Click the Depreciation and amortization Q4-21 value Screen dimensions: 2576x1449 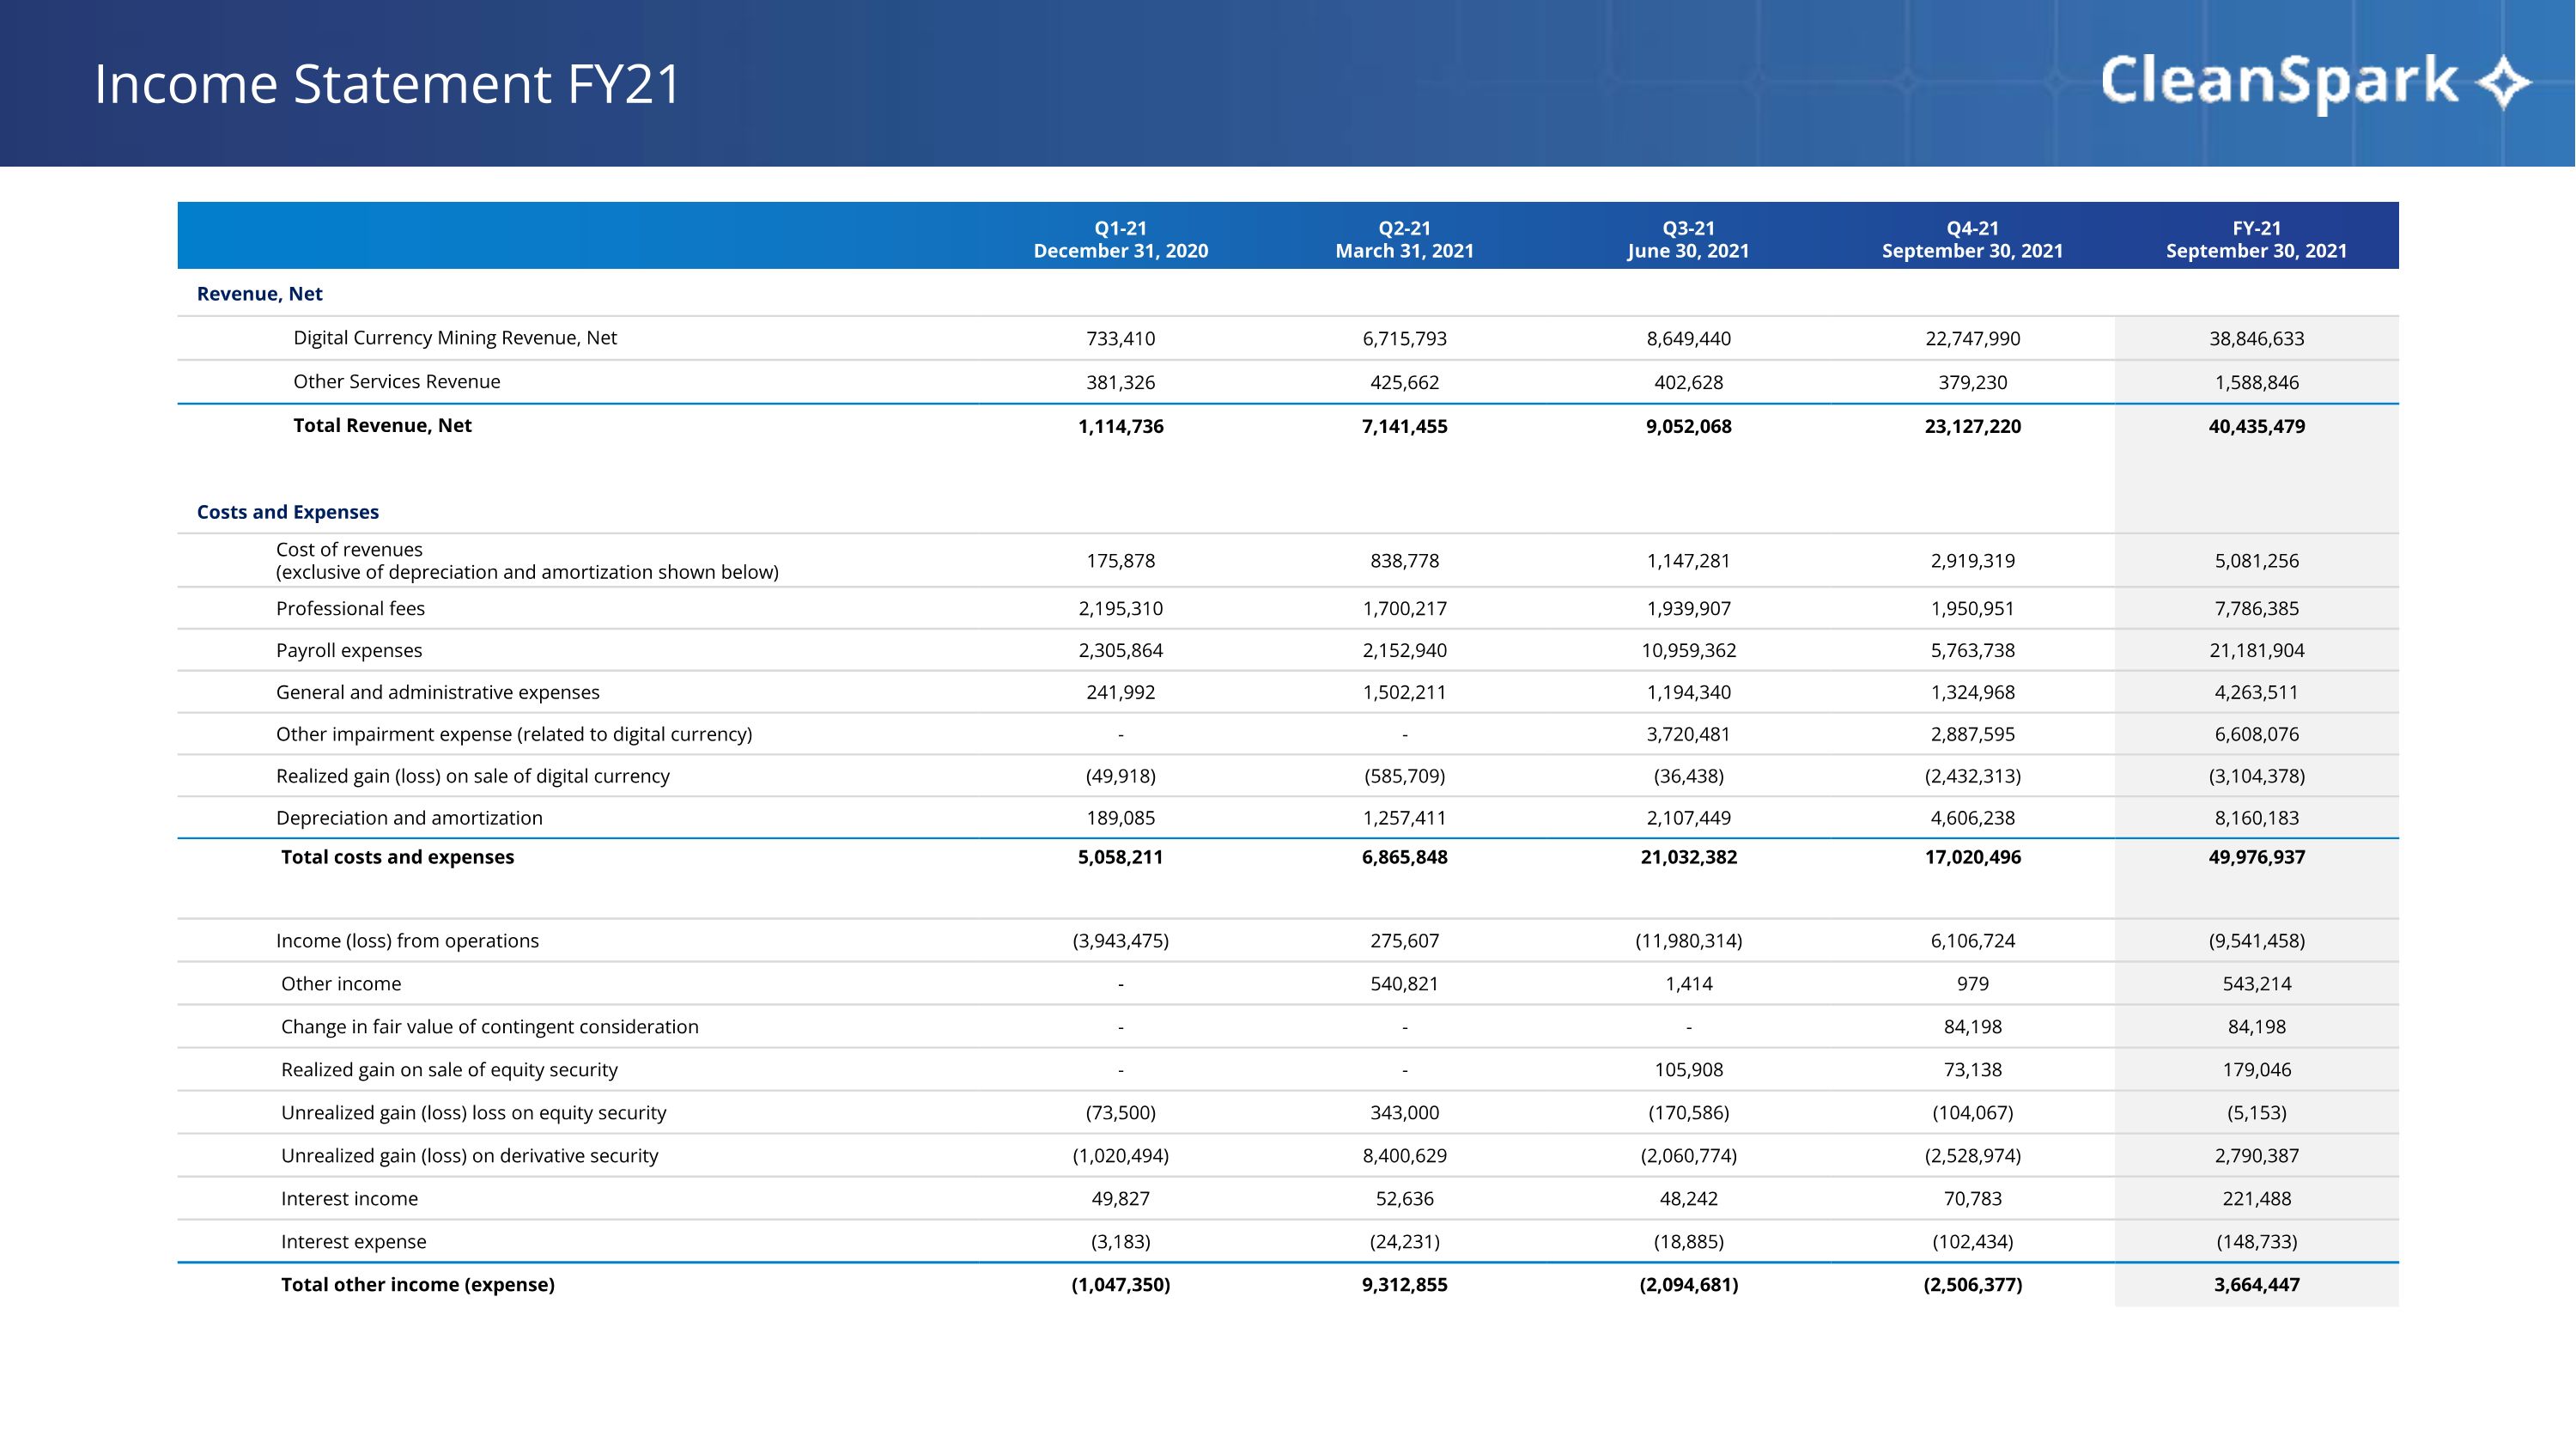1972,818
